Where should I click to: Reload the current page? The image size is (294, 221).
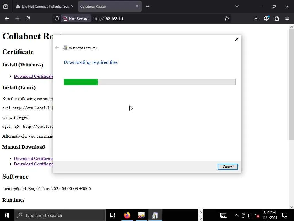(x=28, y=18)
